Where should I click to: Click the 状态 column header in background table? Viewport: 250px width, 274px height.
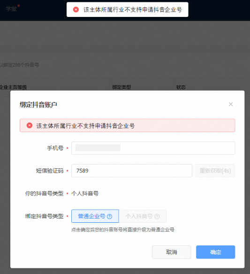pos(181,87)
